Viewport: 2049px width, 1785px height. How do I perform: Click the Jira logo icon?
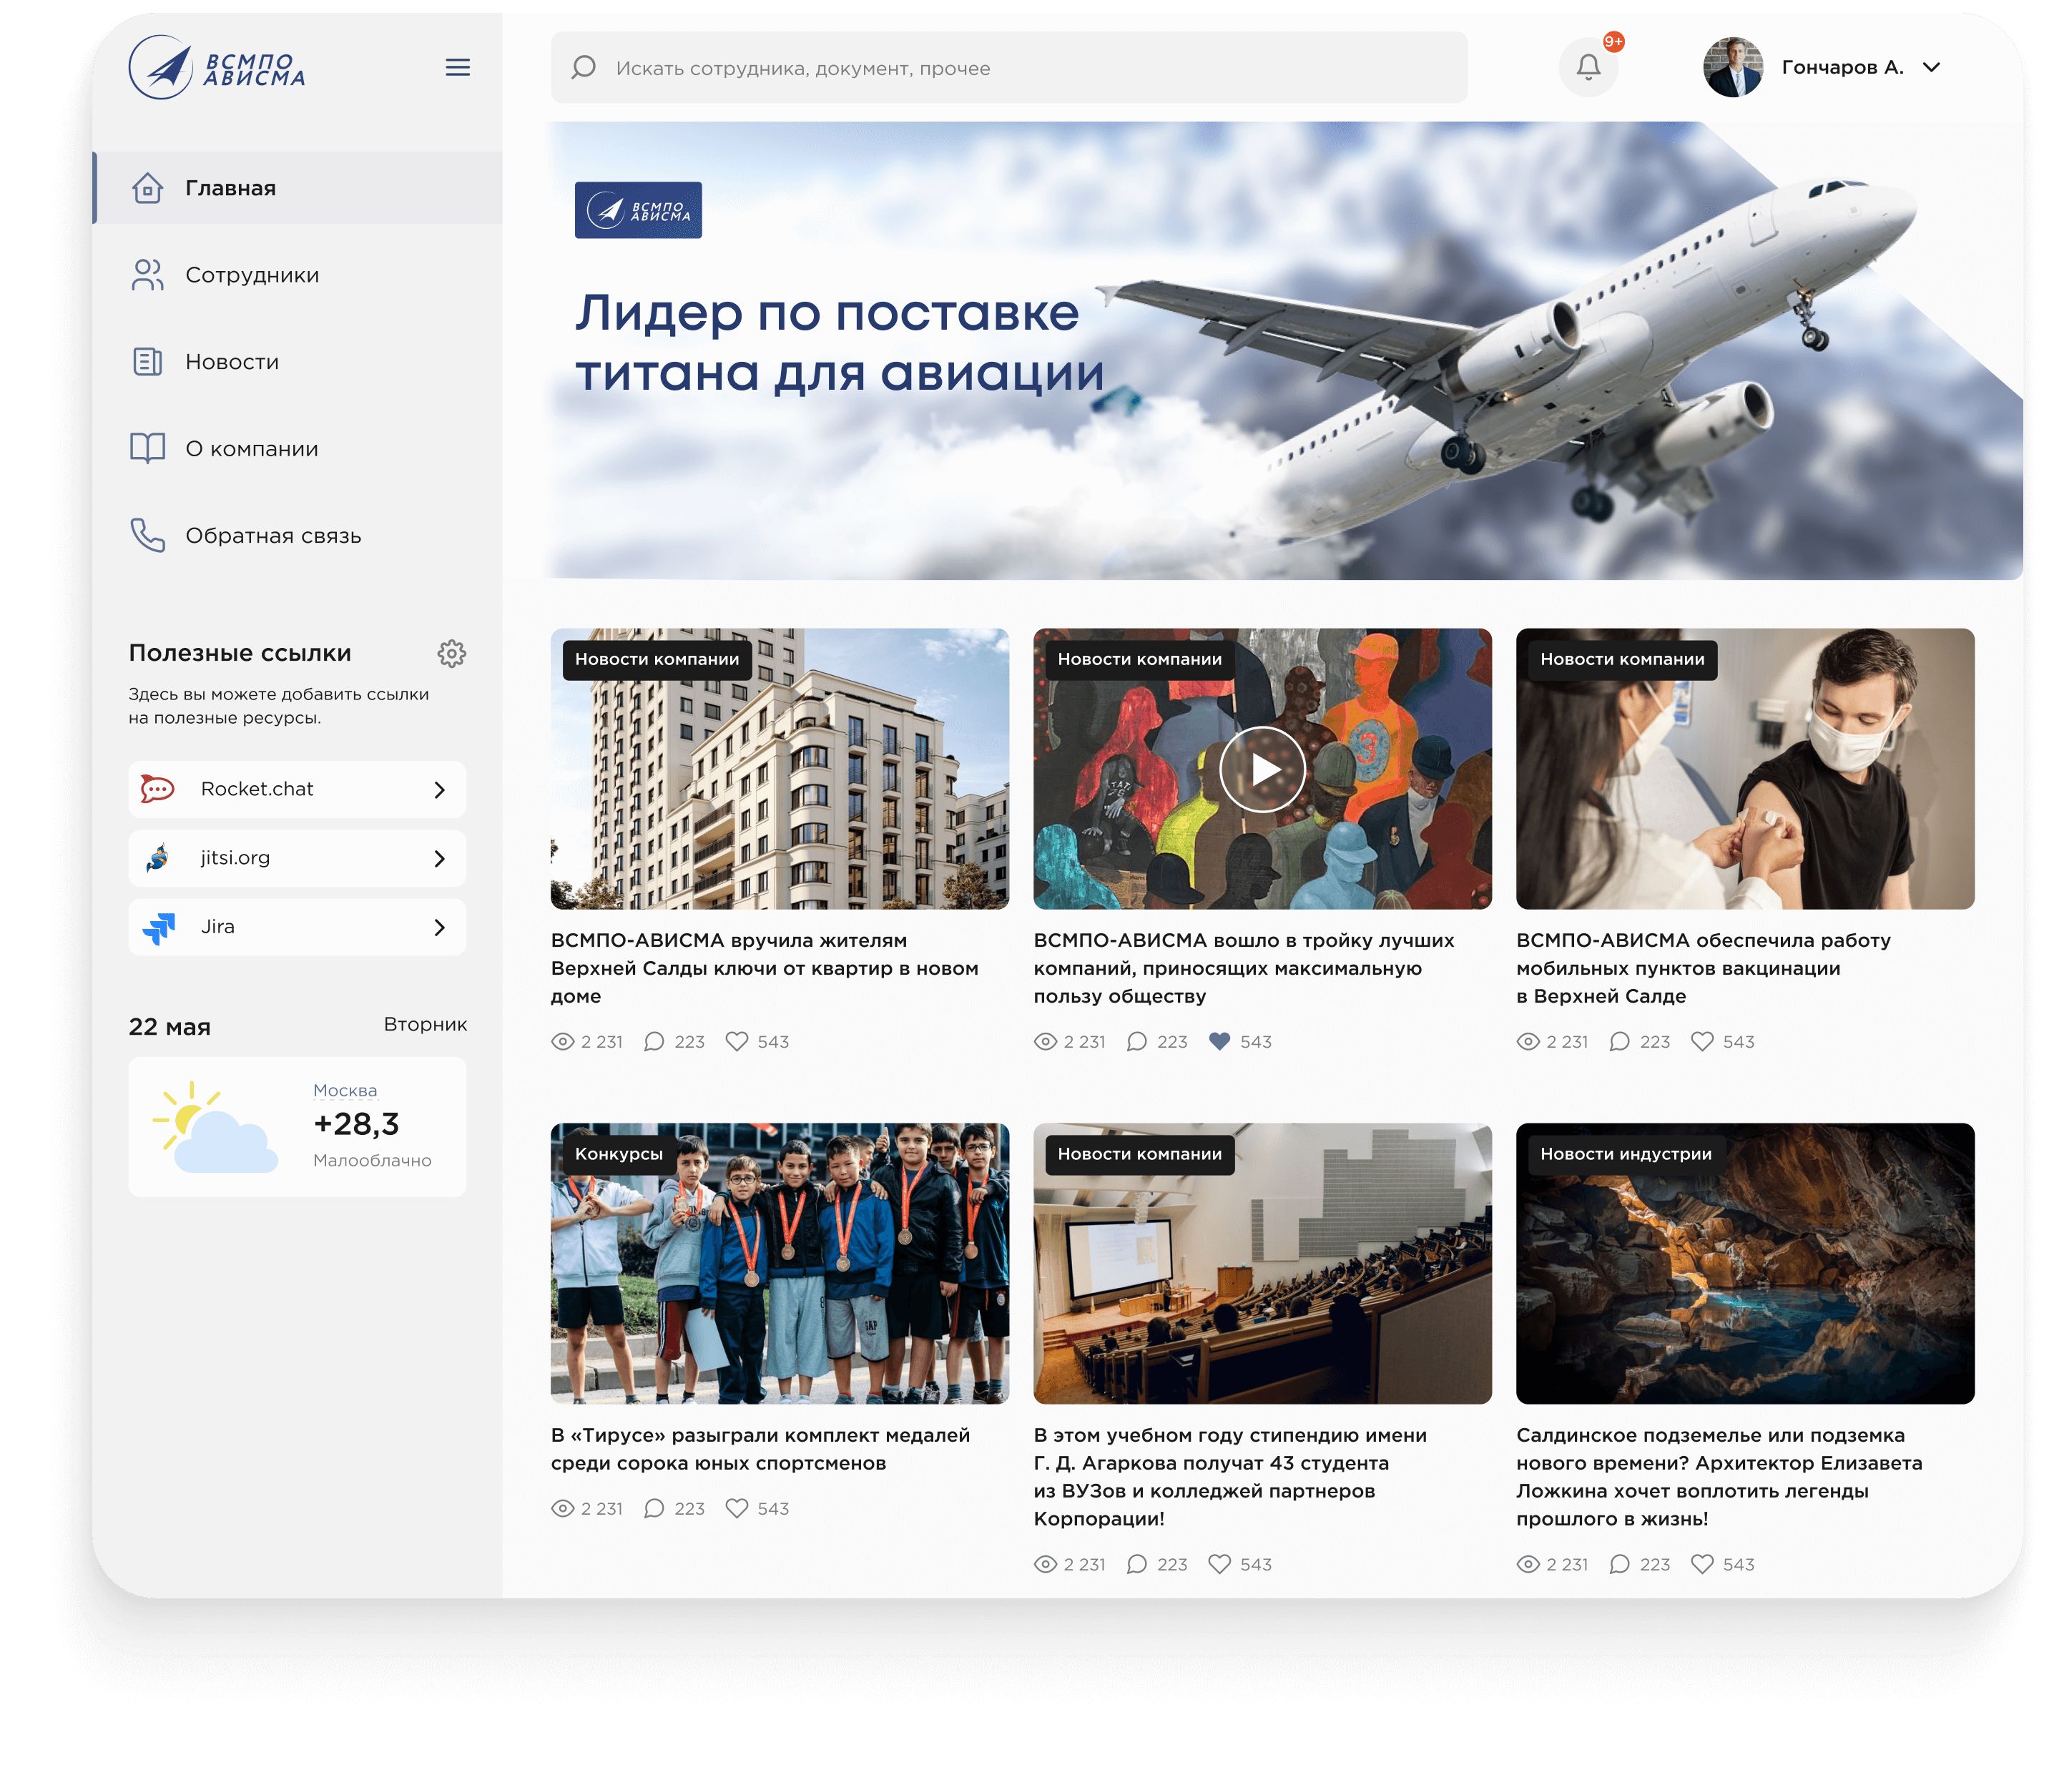click(x=159, y=928)
